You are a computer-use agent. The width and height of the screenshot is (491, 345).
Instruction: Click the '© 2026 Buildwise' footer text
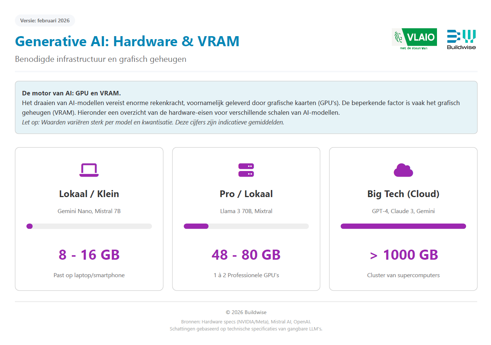pyautogui.click(x=246, y=312)
